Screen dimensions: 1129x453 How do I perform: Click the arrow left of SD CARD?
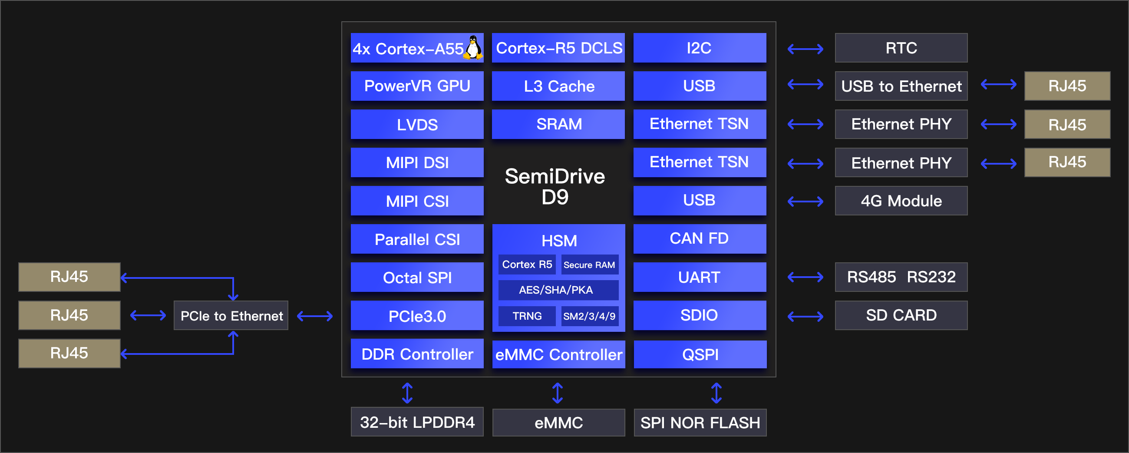[x=805, y=316]
